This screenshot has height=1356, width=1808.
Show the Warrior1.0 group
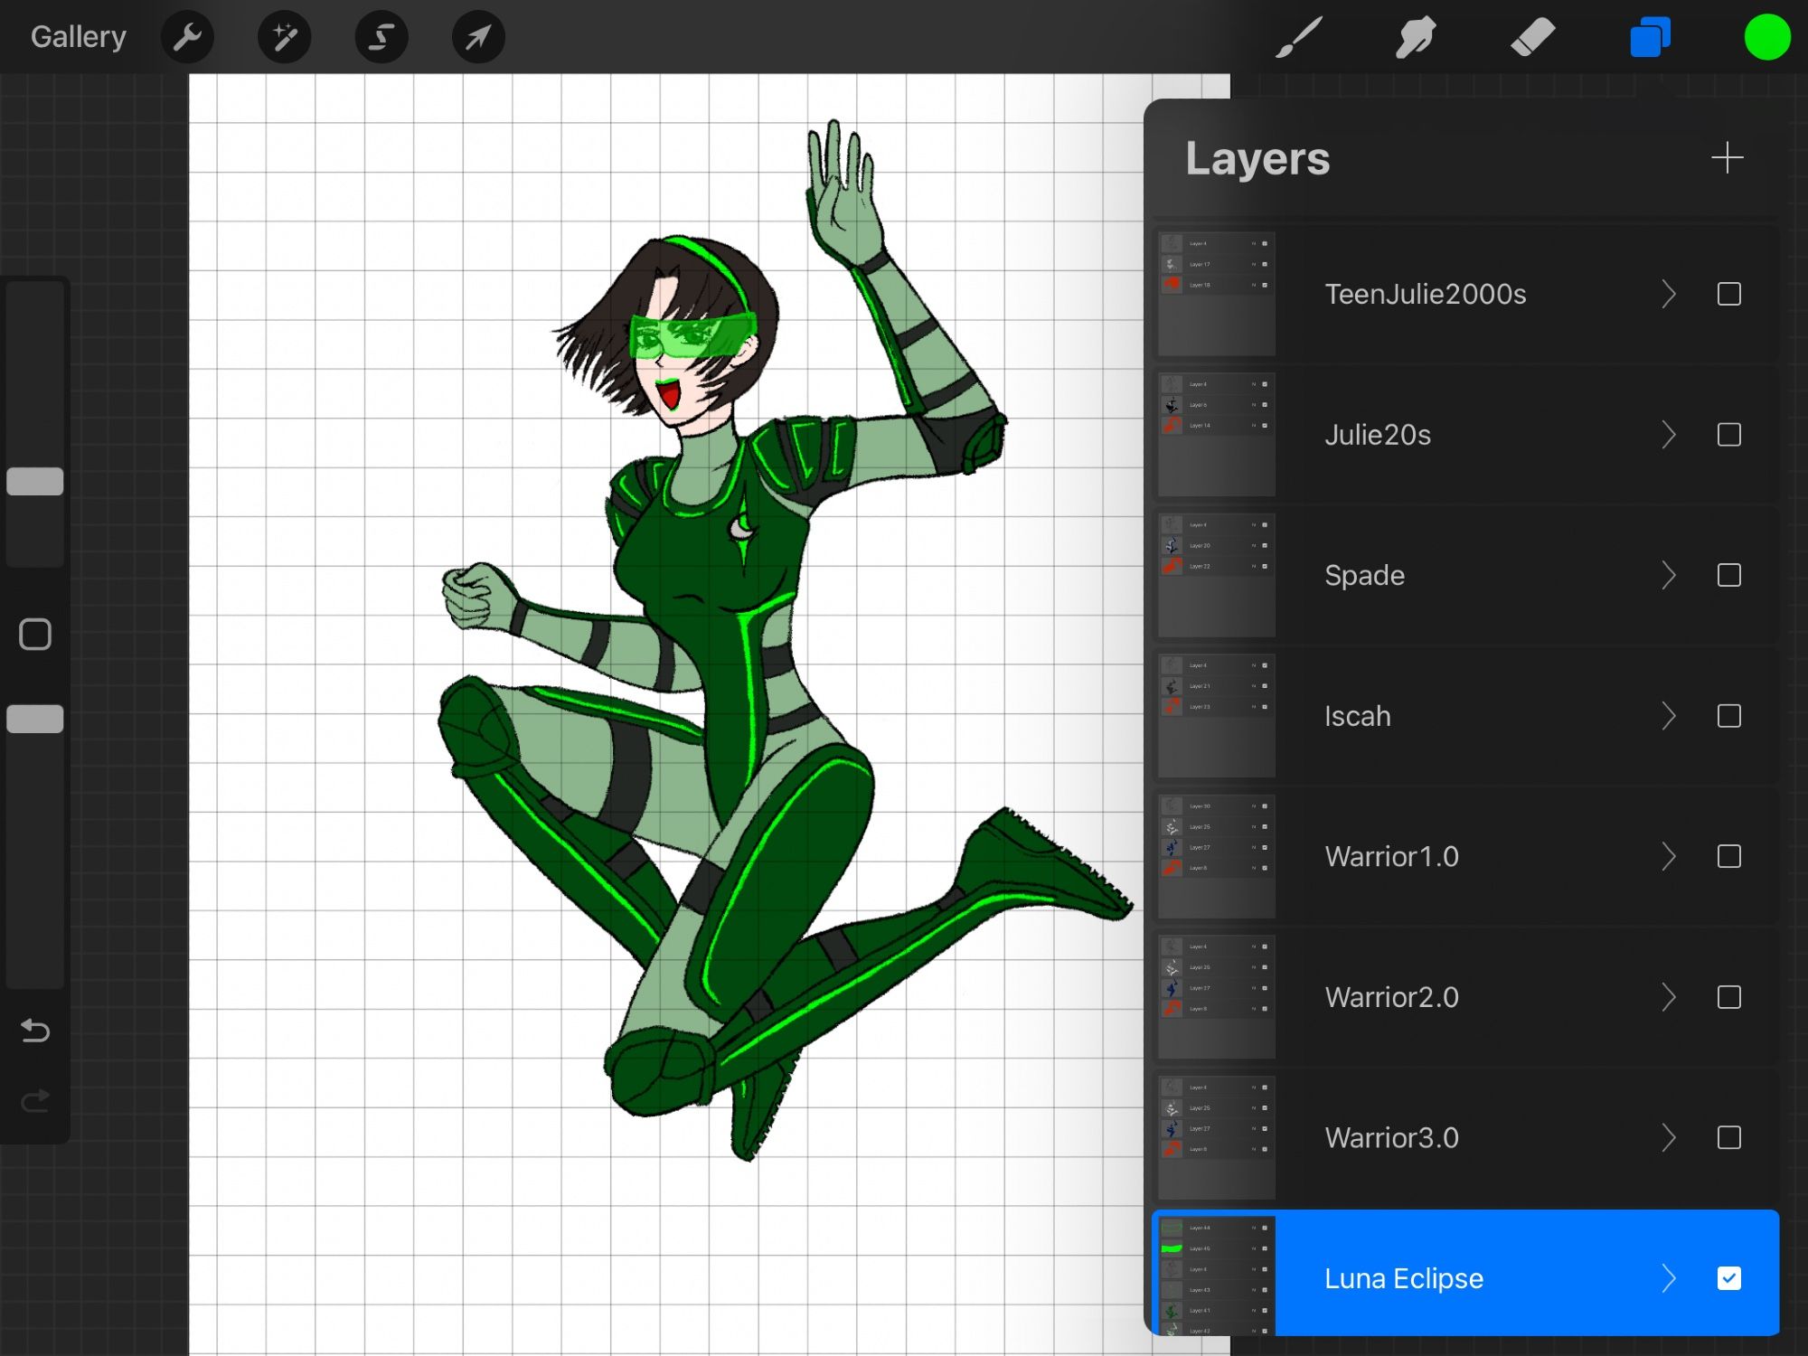tap(1728, 856)
